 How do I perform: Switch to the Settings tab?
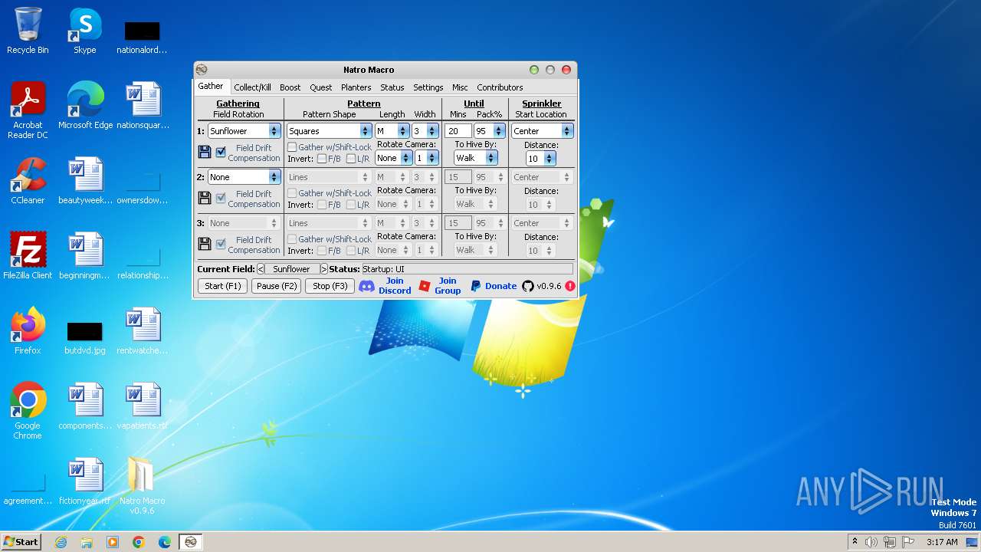click(x=428, y=87)
